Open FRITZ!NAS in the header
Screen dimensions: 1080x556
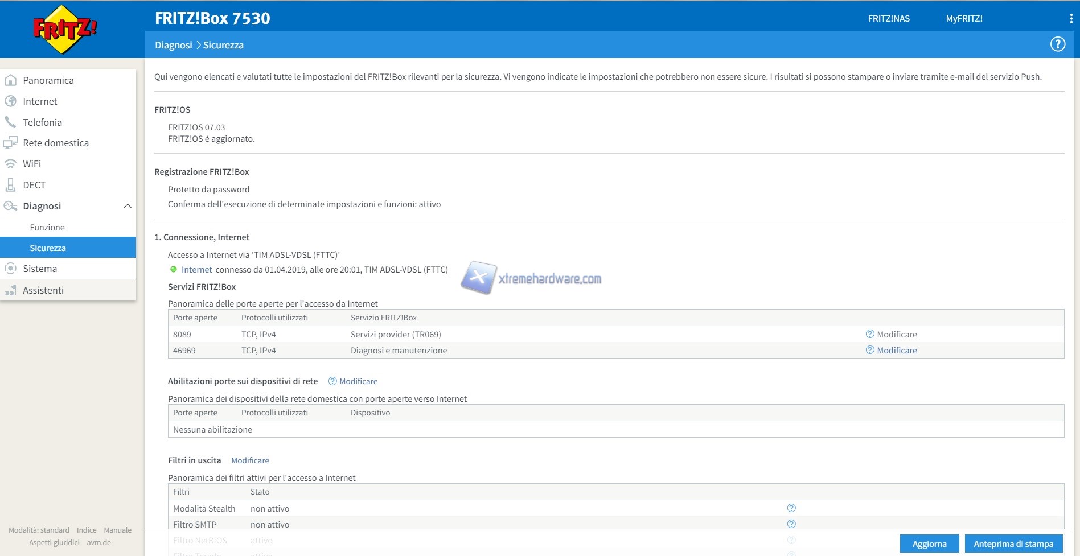pyautogui.click(x=888, y=19)
